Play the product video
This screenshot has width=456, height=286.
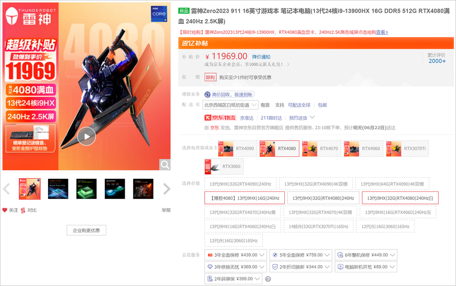click(86, 136)
